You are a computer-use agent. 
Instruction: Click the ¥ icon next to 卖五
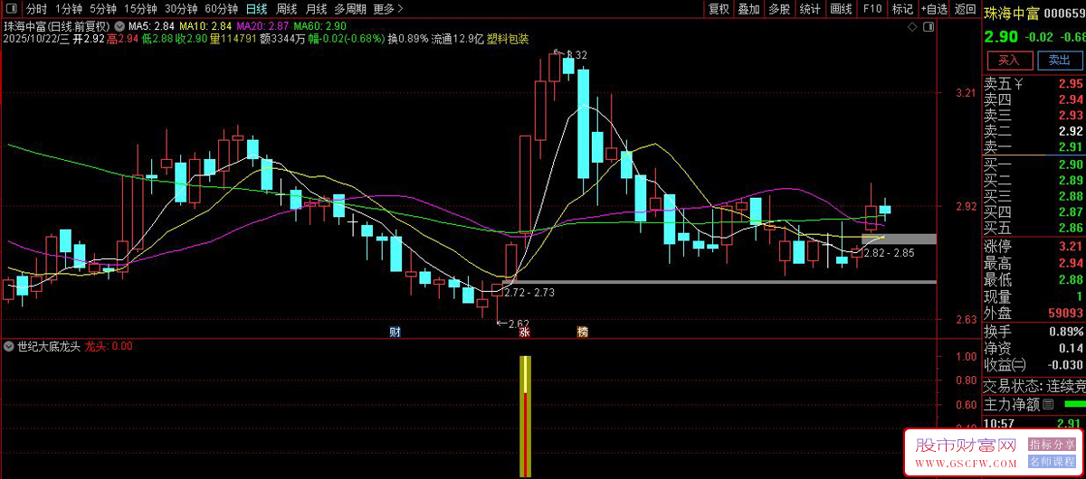click(1019, 84)
